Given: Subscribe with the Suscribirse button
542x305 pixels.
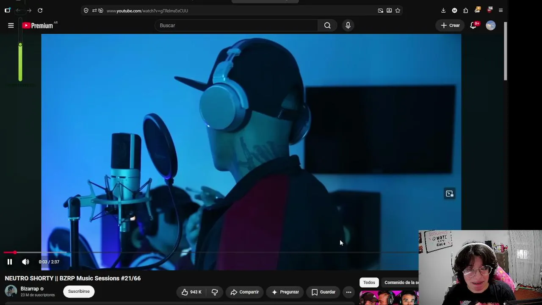Looking at the screenshot, I should (79, 291).
